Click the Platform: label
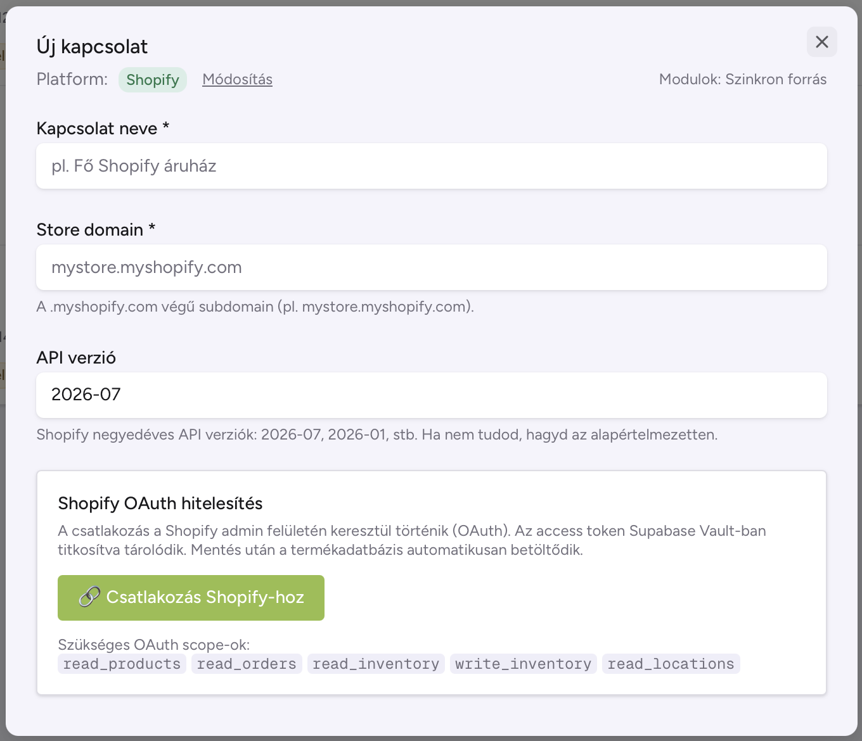The height and width of the screenshot is (741, 862). (72, 79)
